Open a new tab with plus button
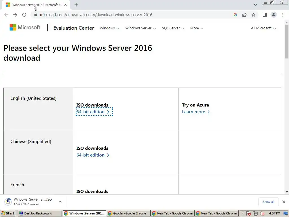The image size is (289, 217). pos(76,5)
